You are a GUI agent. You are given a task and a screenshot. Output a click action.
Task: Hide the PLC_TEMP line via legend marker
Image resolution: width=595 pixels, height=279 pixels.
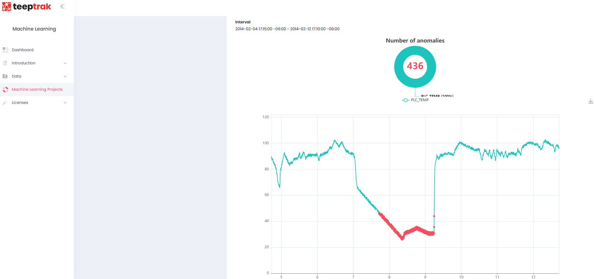(x=405, y=100)
